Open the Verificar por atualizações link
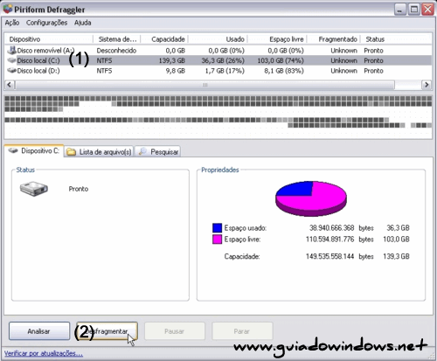This screenshot has height=361, width=437. click(44, 353)
